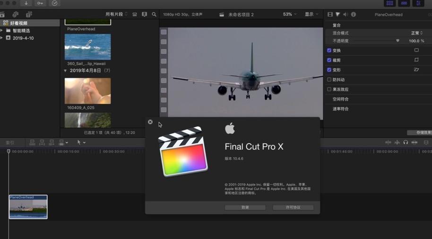Image resolution: width=432 pixels, height=239 pixels.
Task: Enable the 防抖动 checkbox
Action: 329,79
